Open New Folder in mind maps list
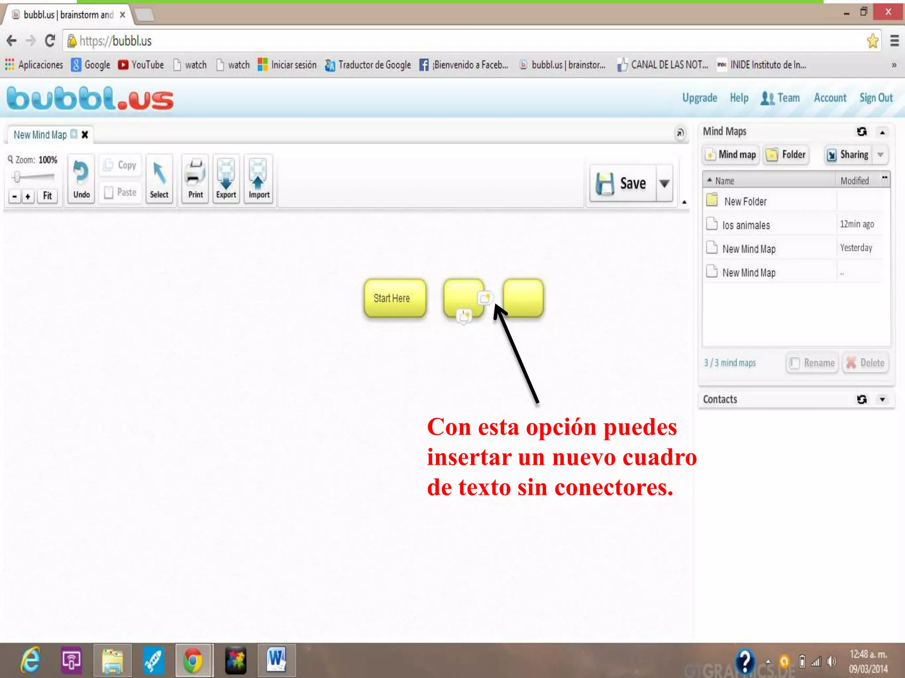Image resolution: width=905 pixels, height=678 pixels. (793, 201)
